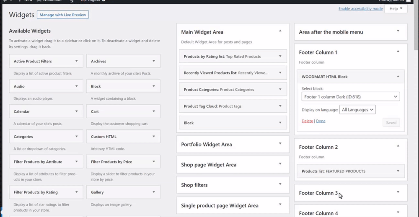
Task: Expand the Archives widget arrow
Action: pyautogui.click(x=154, y=61)
